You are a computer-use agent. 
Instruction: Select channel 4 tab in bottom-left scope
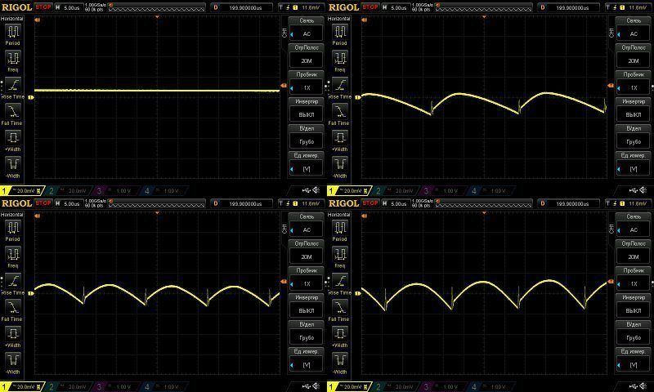point(164,387)
